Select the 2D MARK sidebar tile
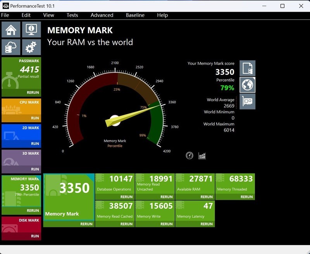The height and width of the screenshot is (254, 310). click(x=21, y=136)
